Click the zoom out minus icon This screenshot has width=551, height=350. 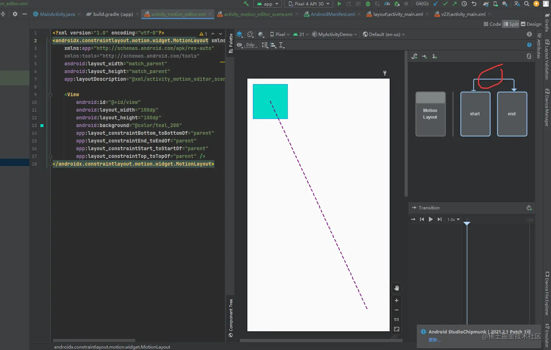coord(397,310)
